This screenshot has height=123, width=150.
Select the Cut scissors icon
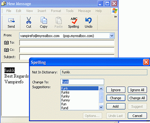point(29,20)
